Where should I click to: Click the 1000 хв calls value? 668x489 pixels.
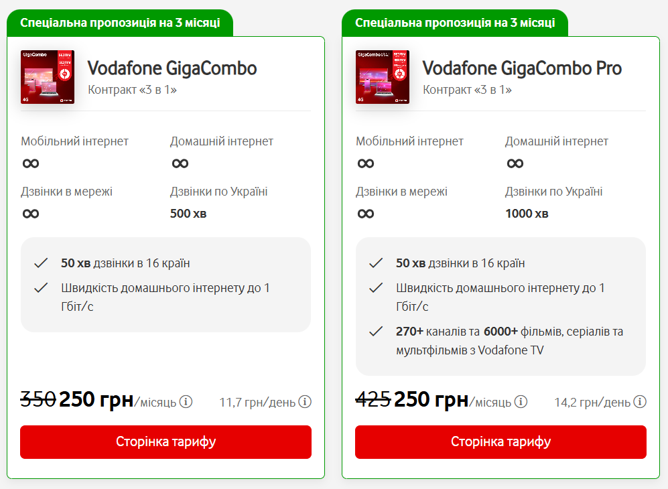pos(527,214)
